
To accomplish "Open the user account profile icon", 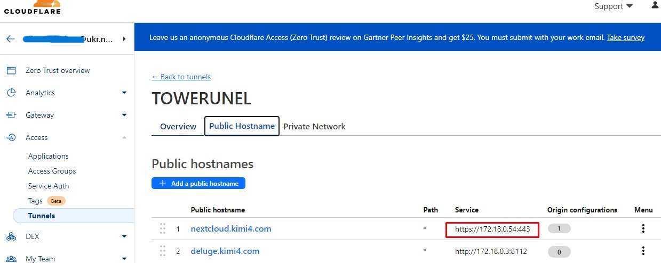I will 655,5.
